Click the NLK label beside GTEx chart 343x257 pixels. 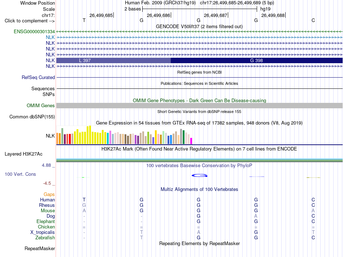click(x=50, y=136)
